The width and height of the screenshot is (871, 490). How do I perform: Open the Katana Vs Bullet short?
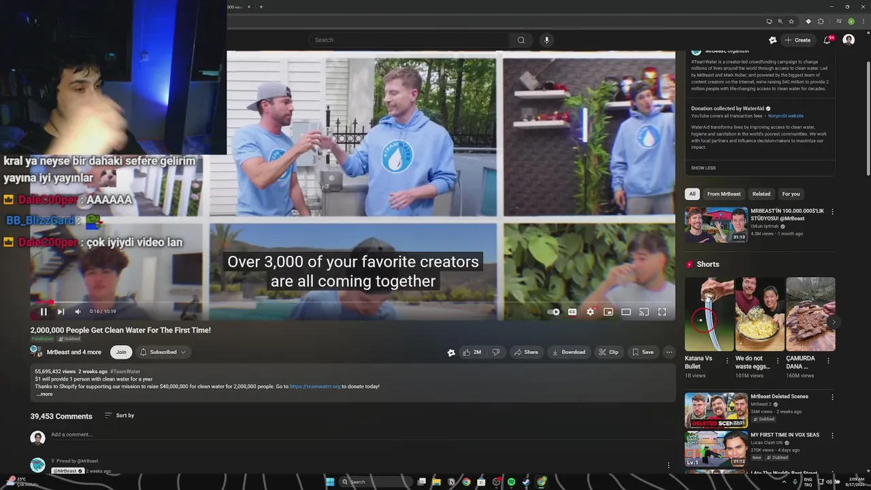pyautogui.click(x=708, y=314)
